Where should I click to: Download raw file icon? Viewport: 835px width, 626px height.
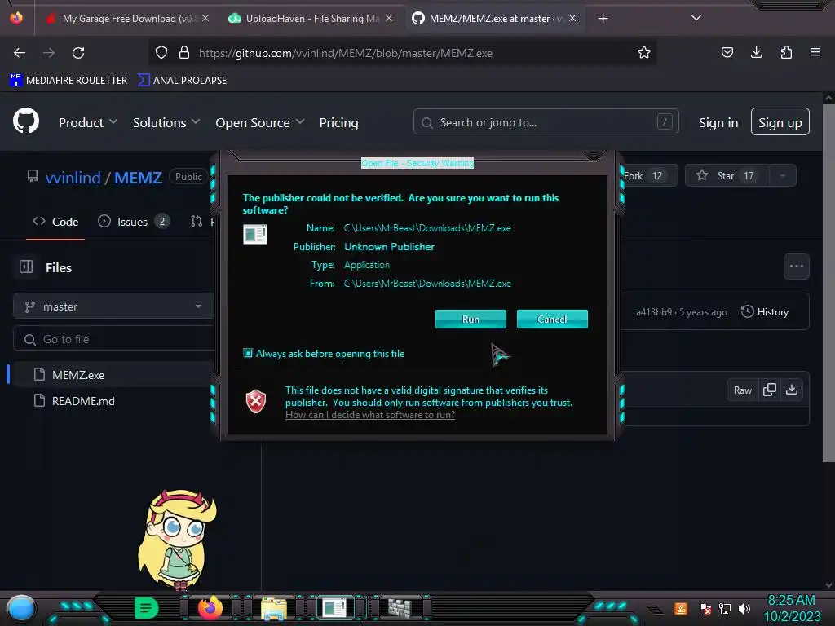tap(792, 390)
